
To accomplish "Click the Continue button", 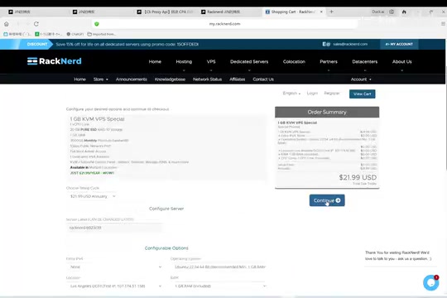I will 327,200.
